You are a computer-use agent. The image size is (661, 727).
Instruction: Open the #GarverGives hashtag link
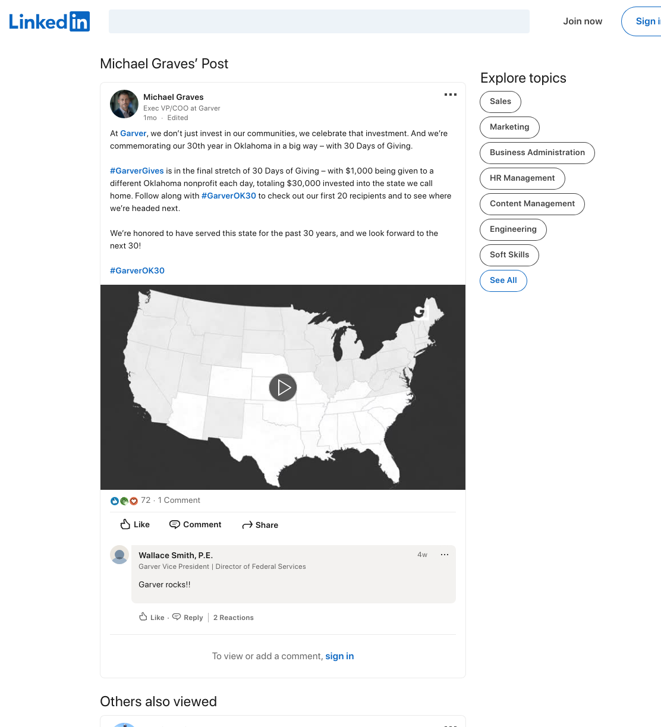coord(137,171)
